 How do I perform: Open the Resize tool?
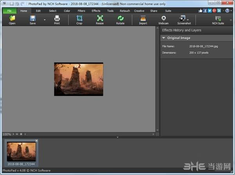pos(100,18)
